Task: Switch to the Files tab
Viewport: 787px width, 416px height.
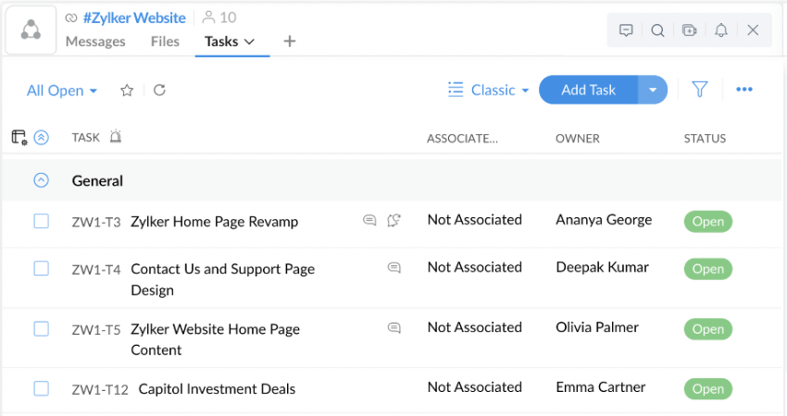Action: (x=165, y=42)
